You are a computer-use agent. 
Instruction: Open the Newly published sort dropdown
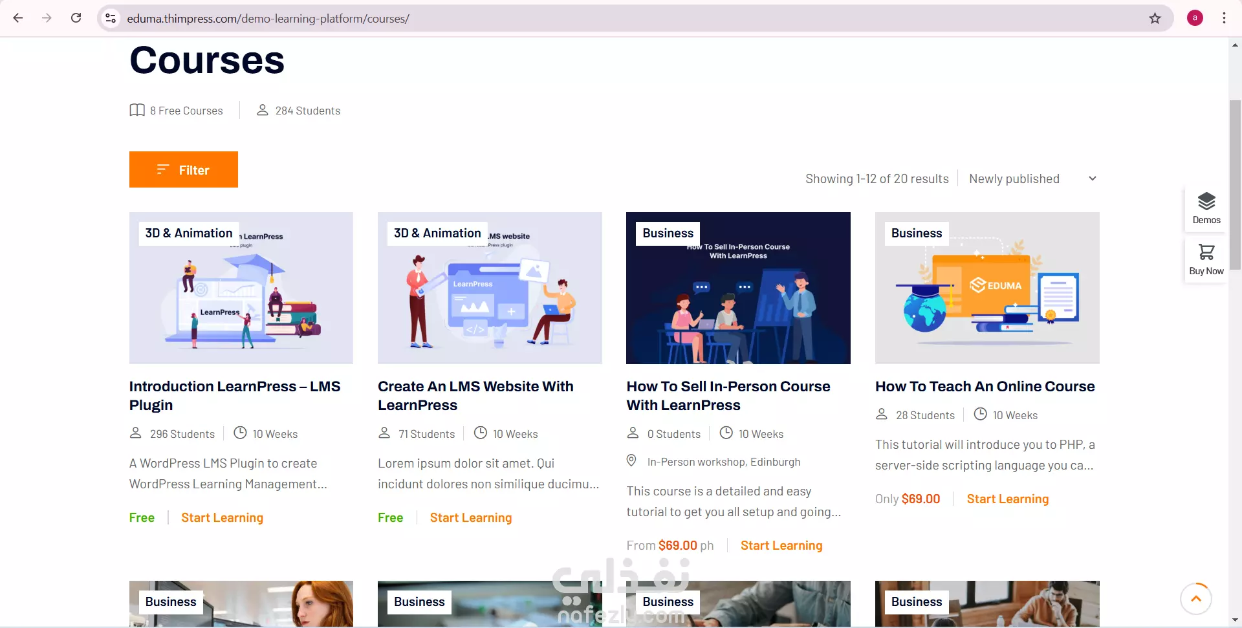pyautogui.click(x=1032, y=179)
